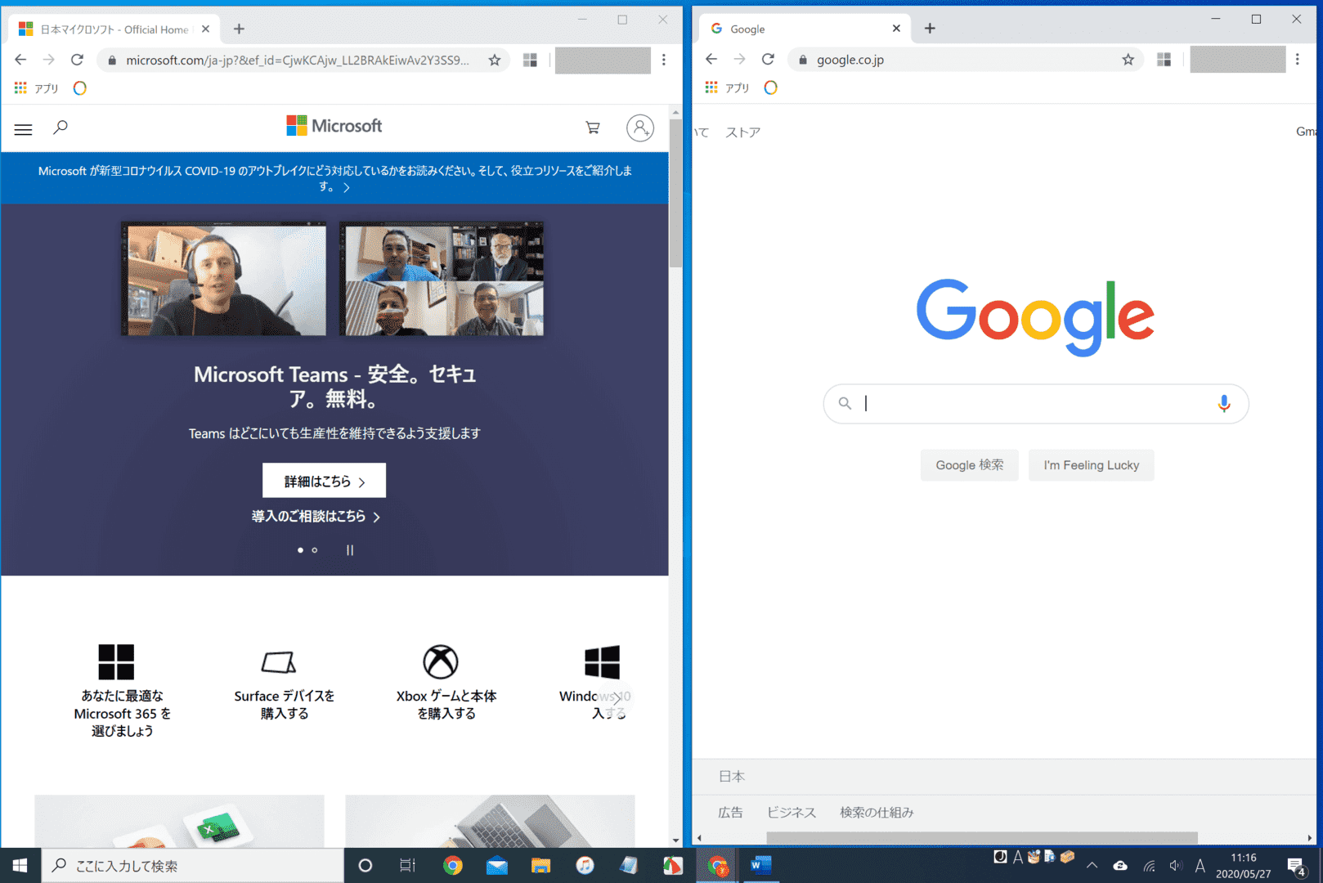Go back in the Microsoft browser window
This screenshot has height=883, width=1323.
(x=20, y=60)
